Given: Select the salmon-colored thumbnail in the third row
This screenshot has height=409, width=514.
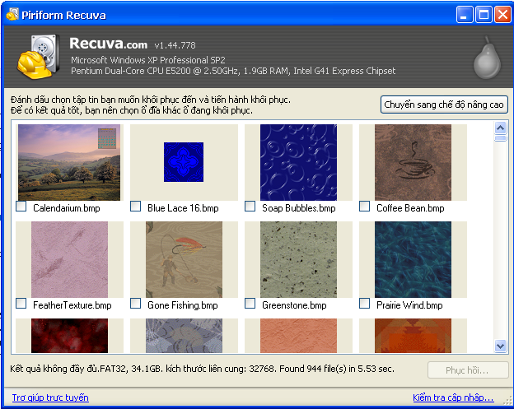Looking at the screenshot, I should point(298,336).
